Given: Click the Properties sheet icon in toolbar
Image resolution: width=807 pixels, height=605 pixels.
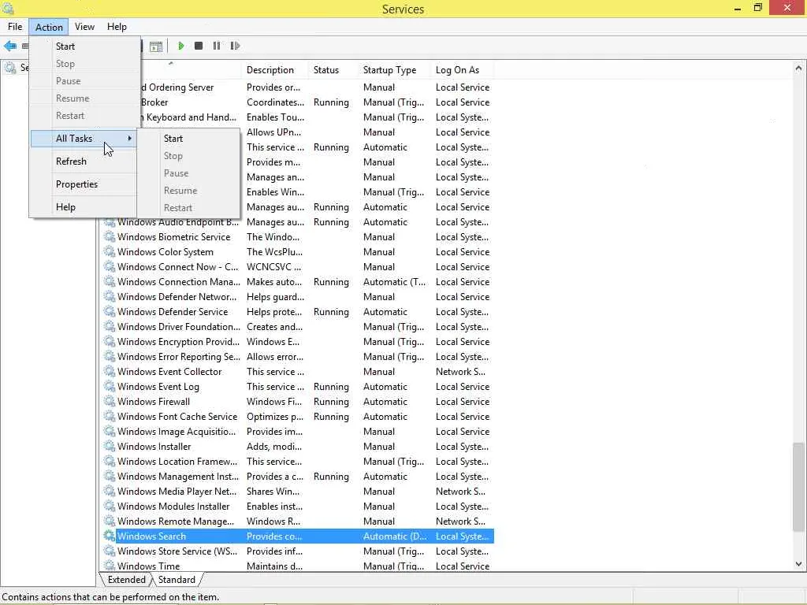Looking at the screenshot, I should pos(156,46).
